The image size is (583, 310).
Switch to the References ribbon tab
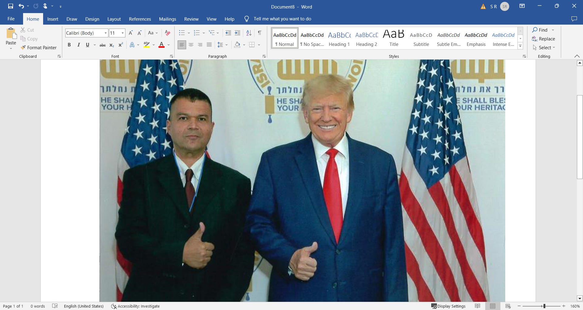[x=140, y=19]
